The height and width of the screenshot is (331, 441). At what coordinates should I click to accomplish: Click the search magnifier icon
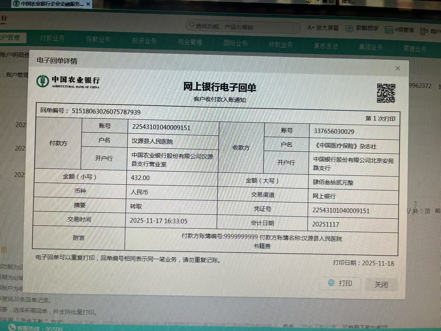click(x=192, y=25)
